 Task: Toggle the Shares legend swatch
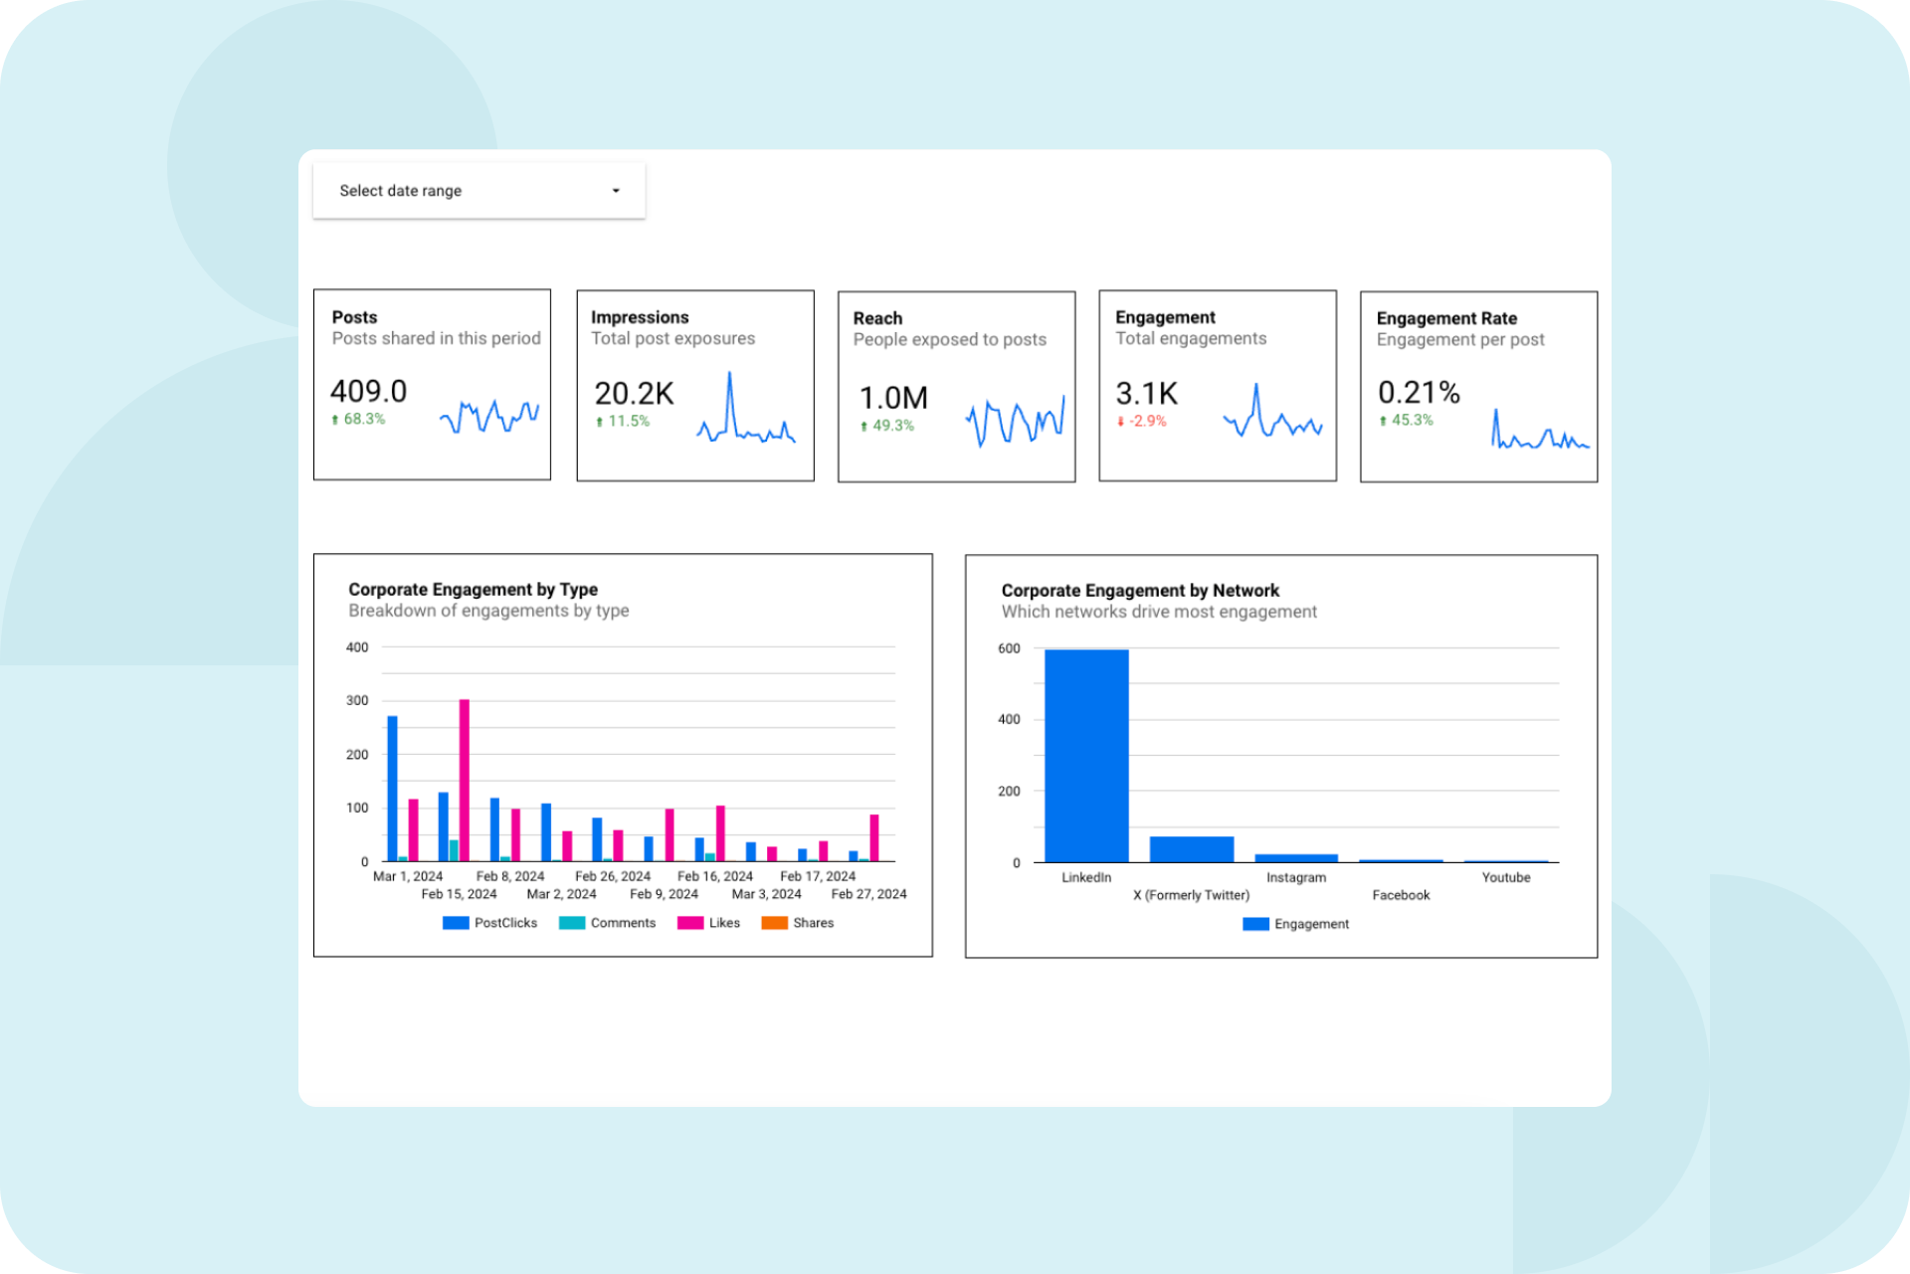[774, 923]
